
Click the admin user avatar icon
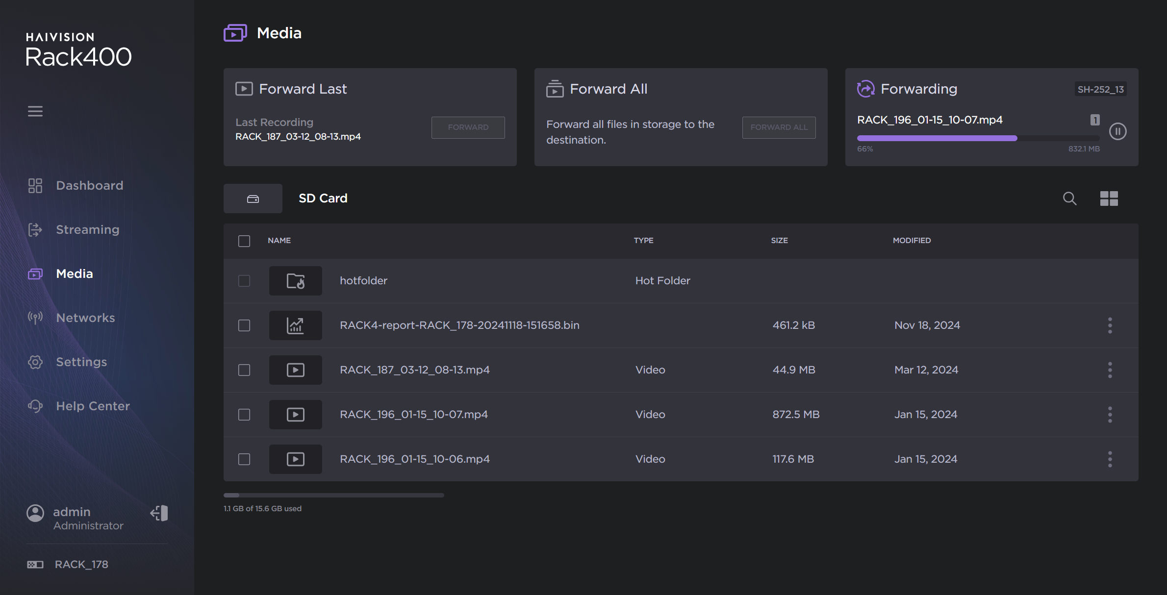(35, 513)
